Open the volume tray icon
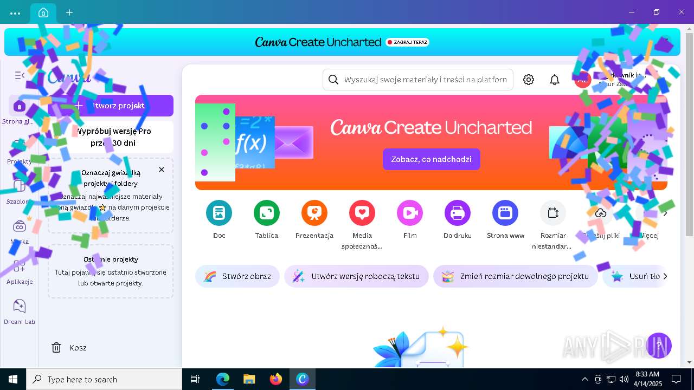 point(624,379)
